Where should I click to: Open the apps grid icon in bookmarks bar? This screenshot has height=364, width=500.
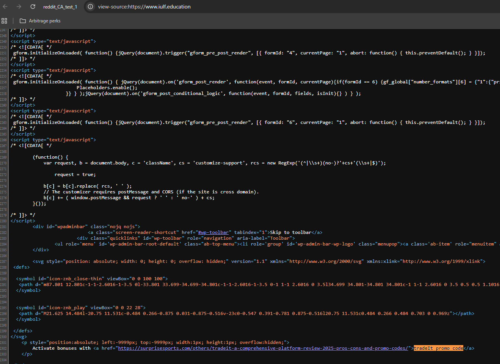click(4, 21)
